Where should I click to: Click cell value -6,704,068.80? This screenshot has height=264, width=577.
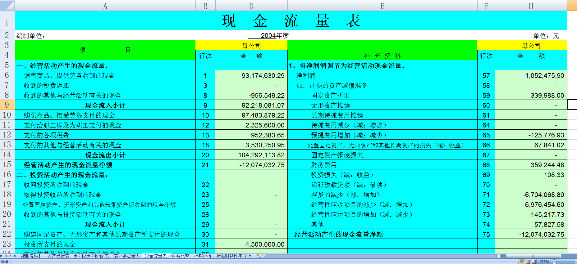(x=531, y=195)
